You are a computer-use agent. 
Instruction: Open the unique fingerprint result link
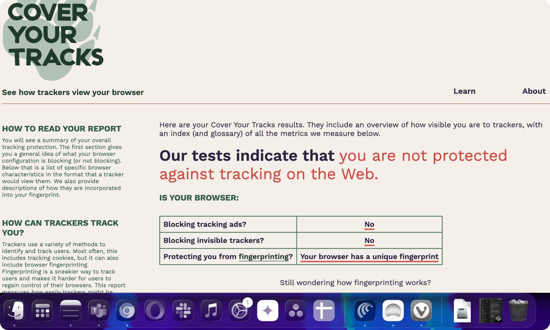pos(369,257)
